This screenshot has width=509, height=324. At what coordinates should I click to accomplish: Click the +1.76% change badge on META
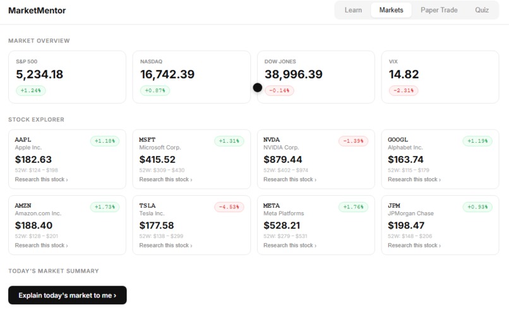click(x=353, y=207)
